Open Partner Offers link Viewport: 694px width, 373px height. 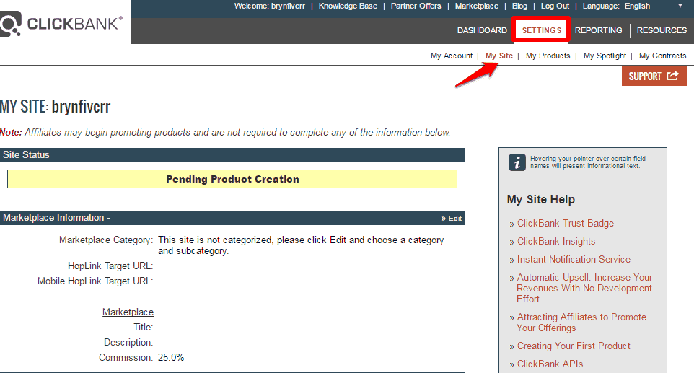point(416,6)
